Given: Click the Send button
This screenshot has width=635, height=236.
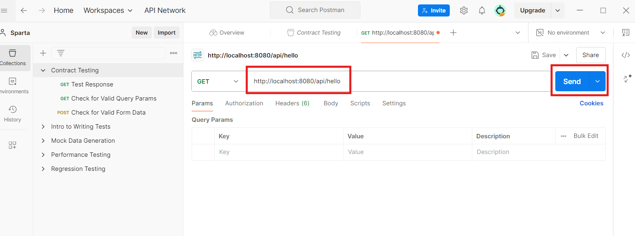Looking at the screenshot, I should (572, 81).
